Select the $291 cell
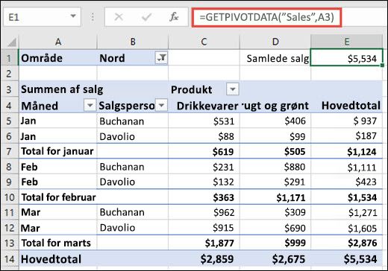The image size is (388, 271). coord(275,182)
